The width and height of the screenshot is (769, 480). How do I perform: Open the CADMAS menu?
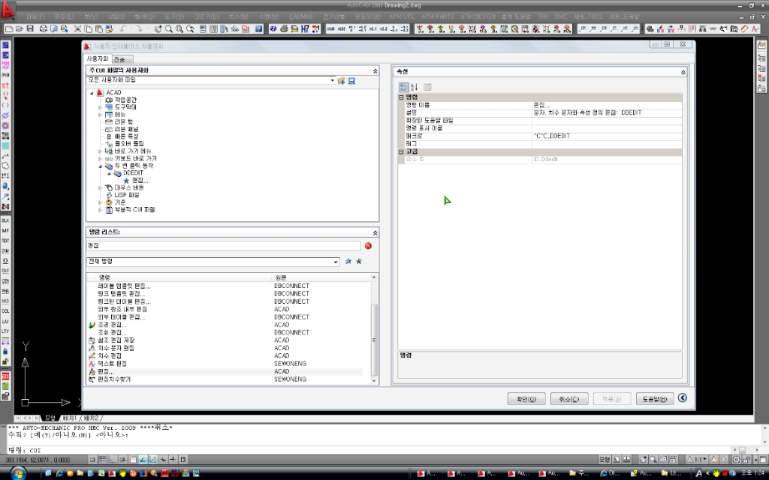point(301,16)
